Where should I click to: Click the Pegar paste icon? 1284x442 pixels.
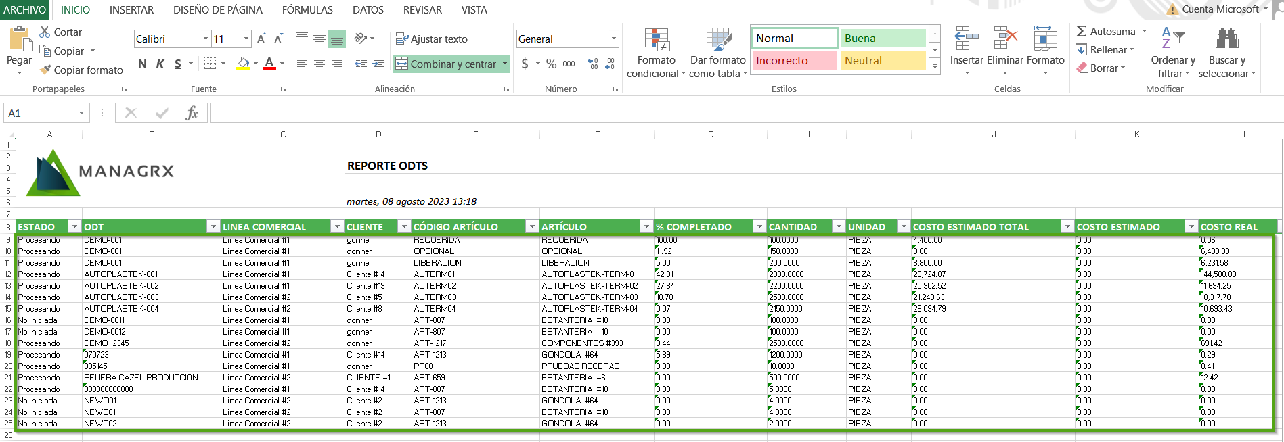point(19,39)
